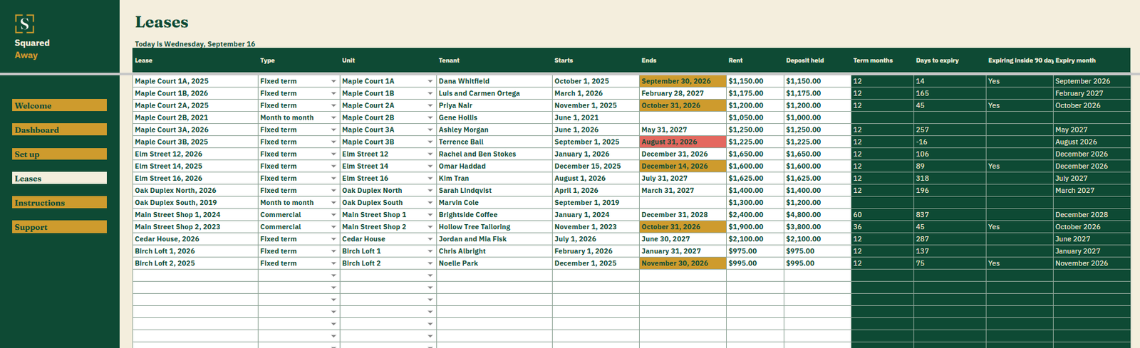Select the Jordan and Mia Fisk cell
This screenshot has width=1140, height=348.
pyautogui.click(x=494, y=239)
